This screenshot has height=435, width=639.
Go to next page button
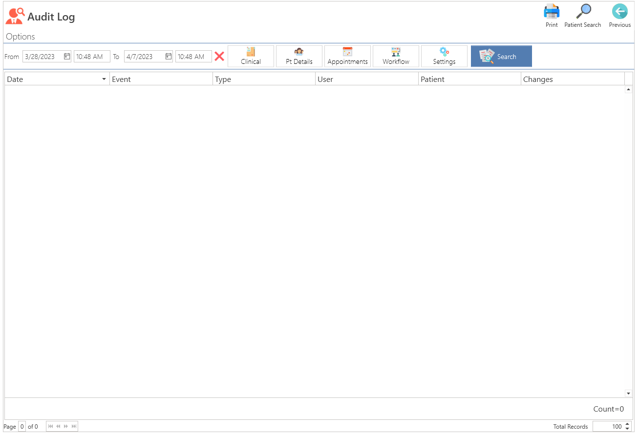[66, 427]
